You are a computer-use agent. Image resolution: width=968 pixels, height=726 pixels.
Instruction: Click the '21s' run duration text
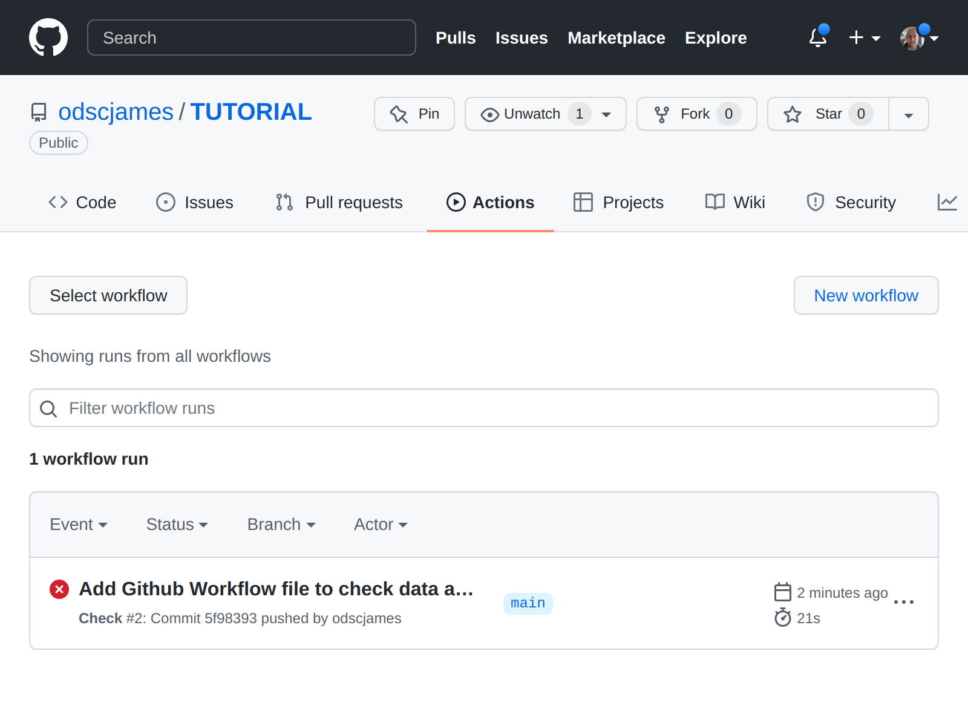click(808, 618)
